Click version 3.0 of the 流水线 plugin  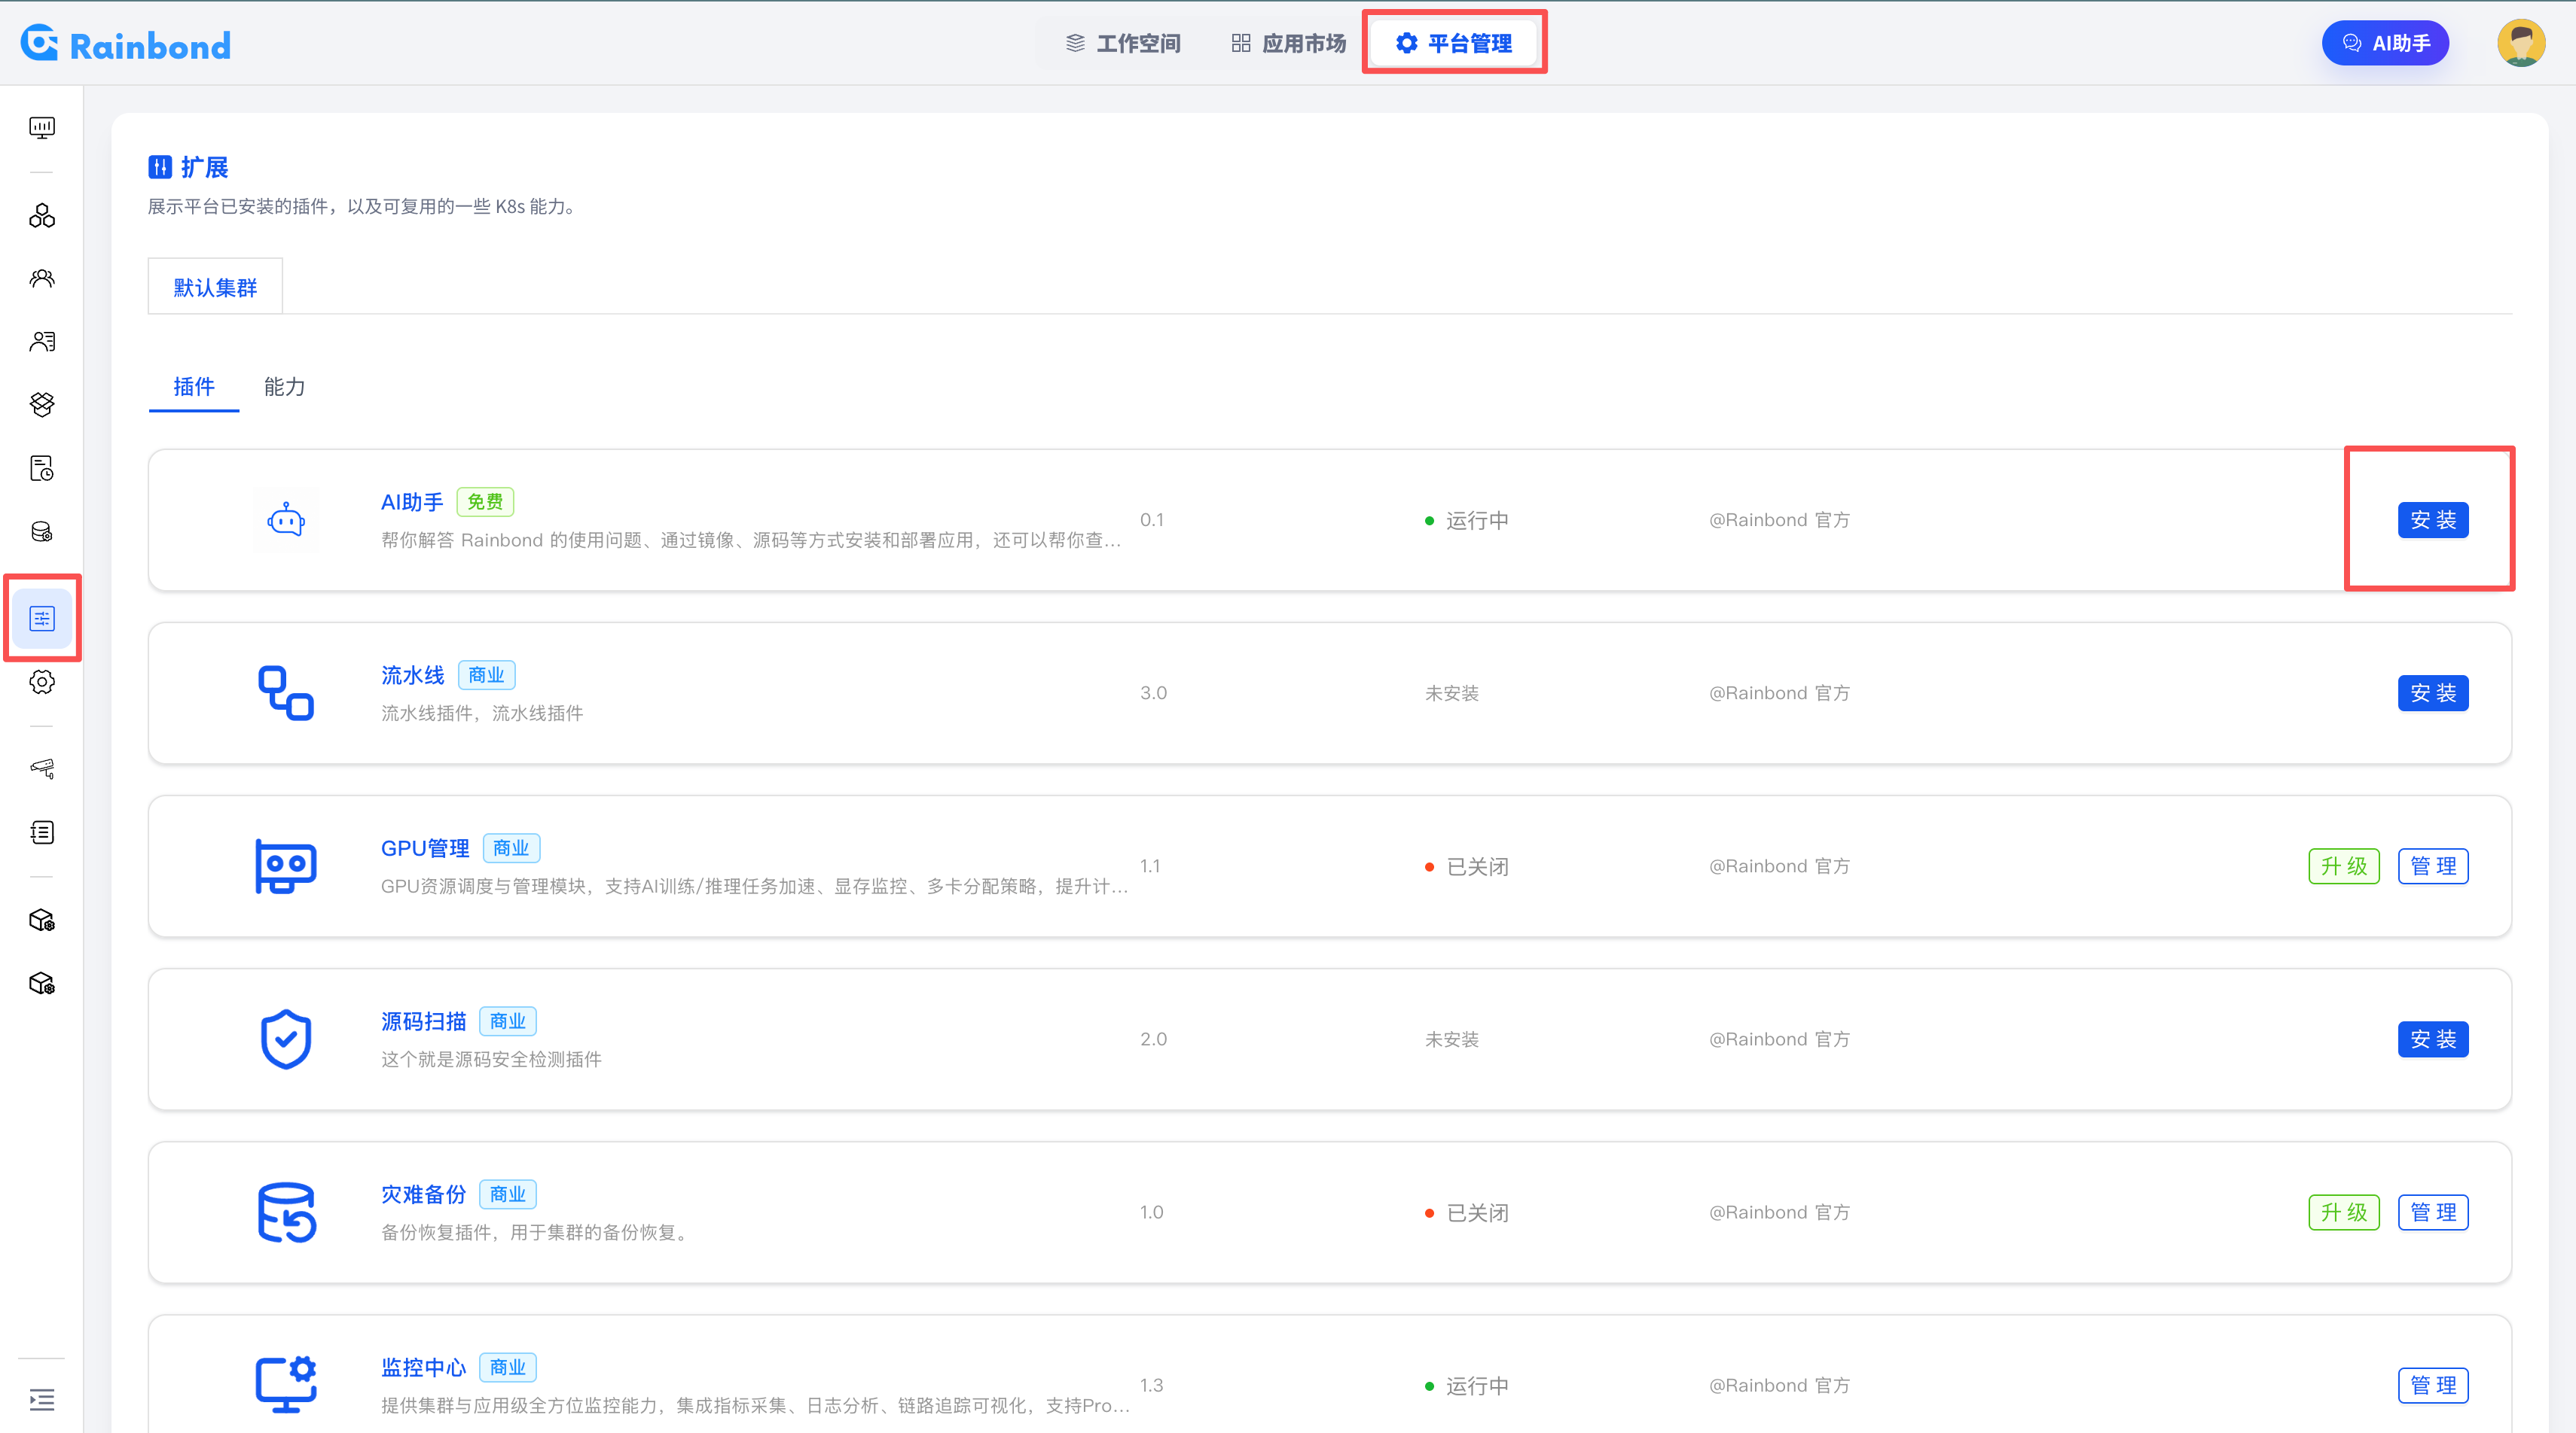click(1153, 692)
